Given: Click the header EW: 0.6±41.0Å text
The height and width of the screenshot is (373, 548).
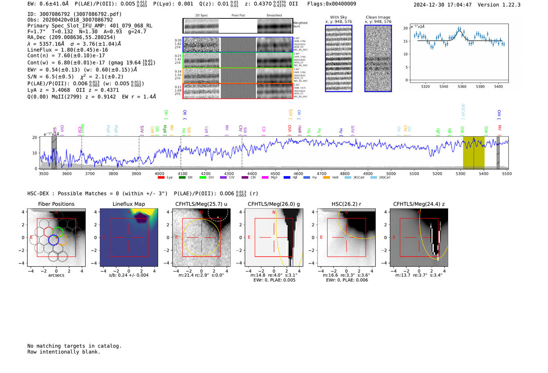Looking at the screenshot, I should click(x=48, y=4).
